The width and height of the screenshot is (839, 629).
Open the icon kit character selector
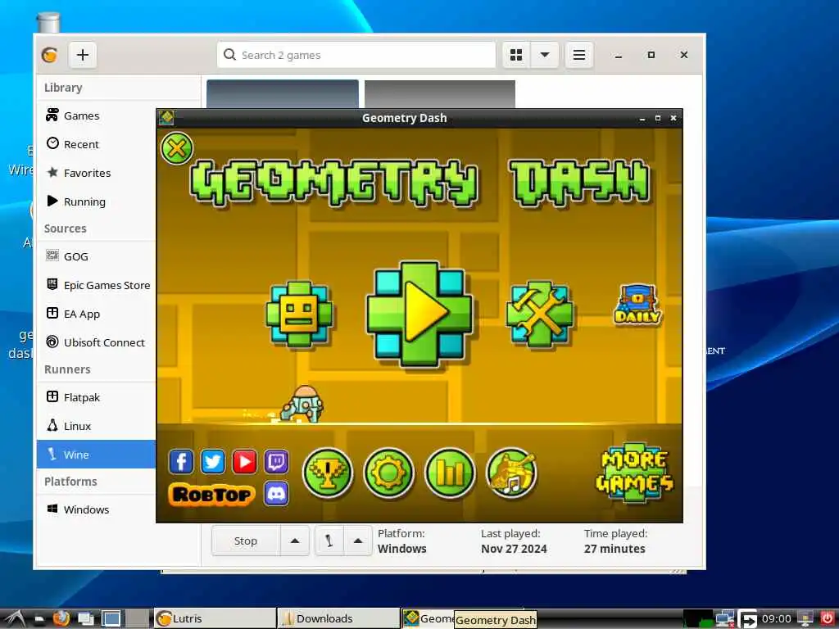coord(299,314)
